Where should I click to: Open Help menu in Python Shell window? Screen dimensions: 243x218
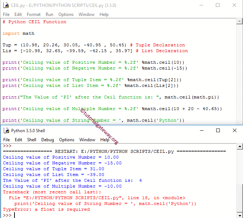(105, 140)
